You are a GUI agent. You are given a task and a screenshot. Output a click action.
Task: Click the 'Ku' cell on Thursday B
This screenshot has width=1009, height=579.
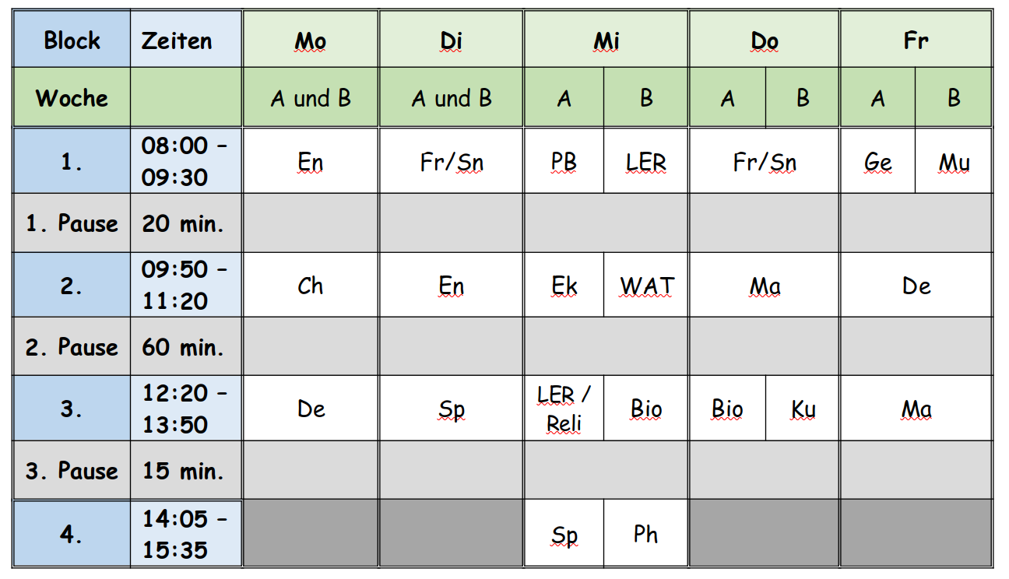[x=803, y=409]
